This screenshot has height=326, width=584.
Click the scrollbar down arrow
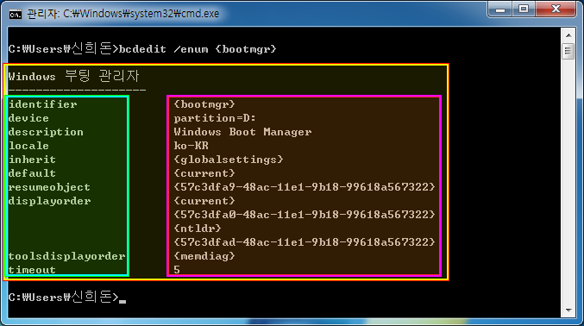[568, 310]
